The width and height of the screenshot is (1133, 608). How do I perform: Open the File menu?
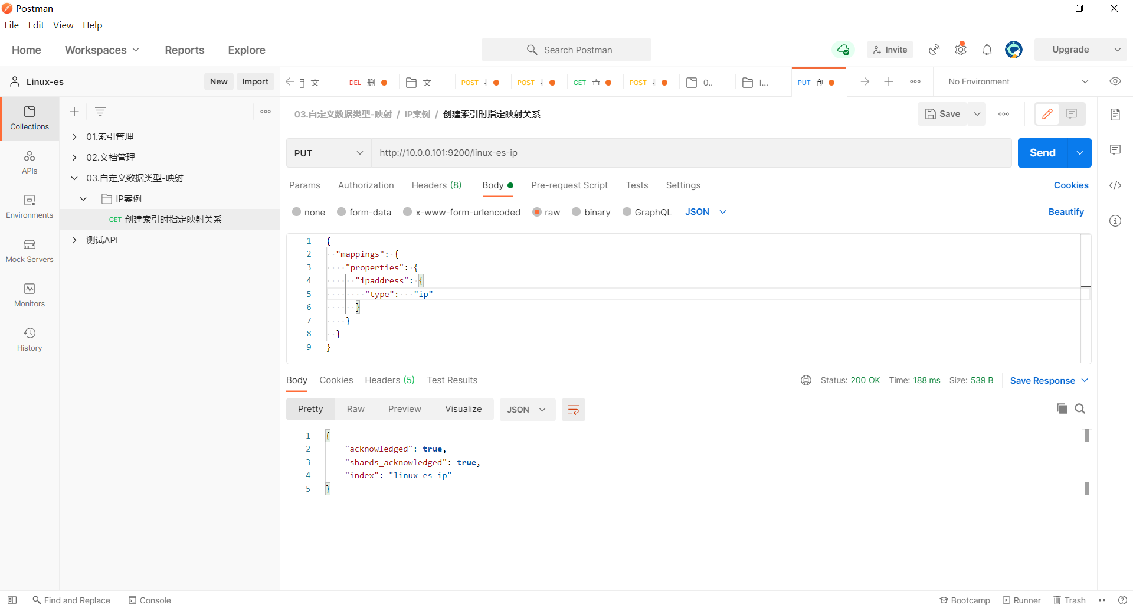[x=12, y=25]
